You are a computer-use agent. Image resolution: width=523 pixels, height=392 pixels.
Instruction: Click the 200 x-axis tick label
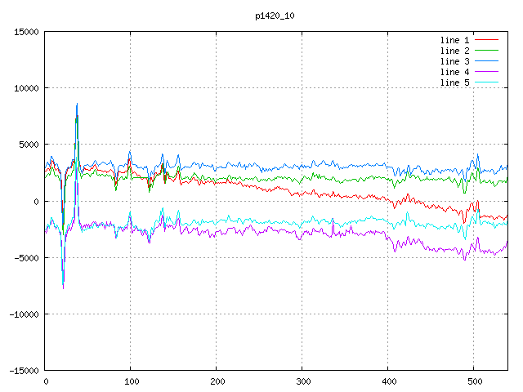tap(216, 381)
